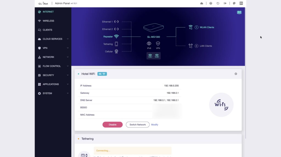Click the WLAN Clients device icon

click(190, 27)
